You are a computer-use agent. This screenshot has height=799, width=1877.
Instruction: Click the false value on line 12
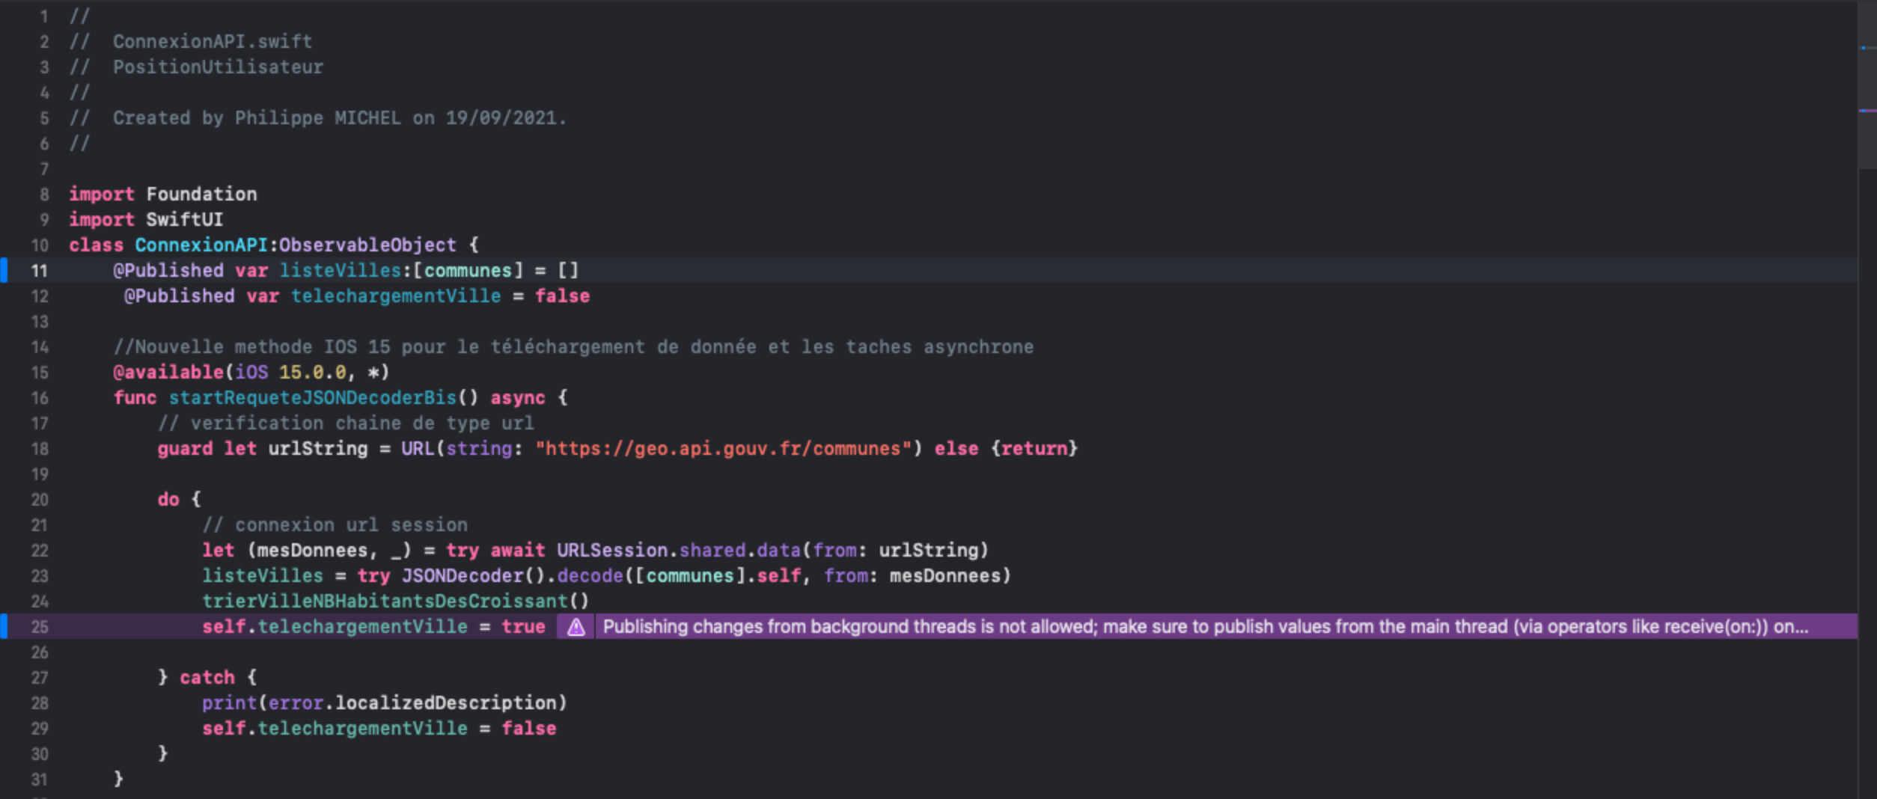click(x=562, y=296)
